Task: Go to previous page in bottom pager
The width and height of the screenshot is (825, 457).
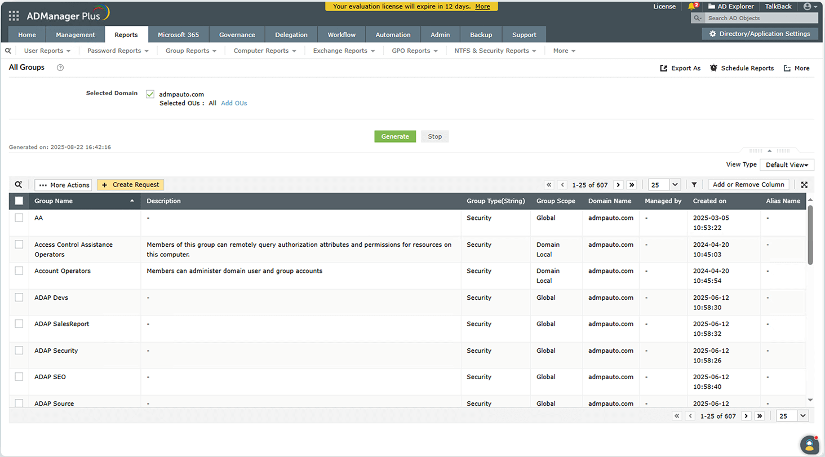Action: (690, 416)
